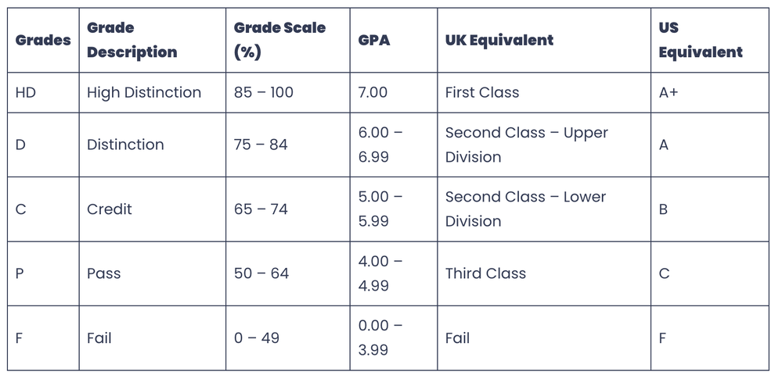Click the Second Class – Lower Division cell
Viewport: 775px width, 375px height.
(525, 209)
